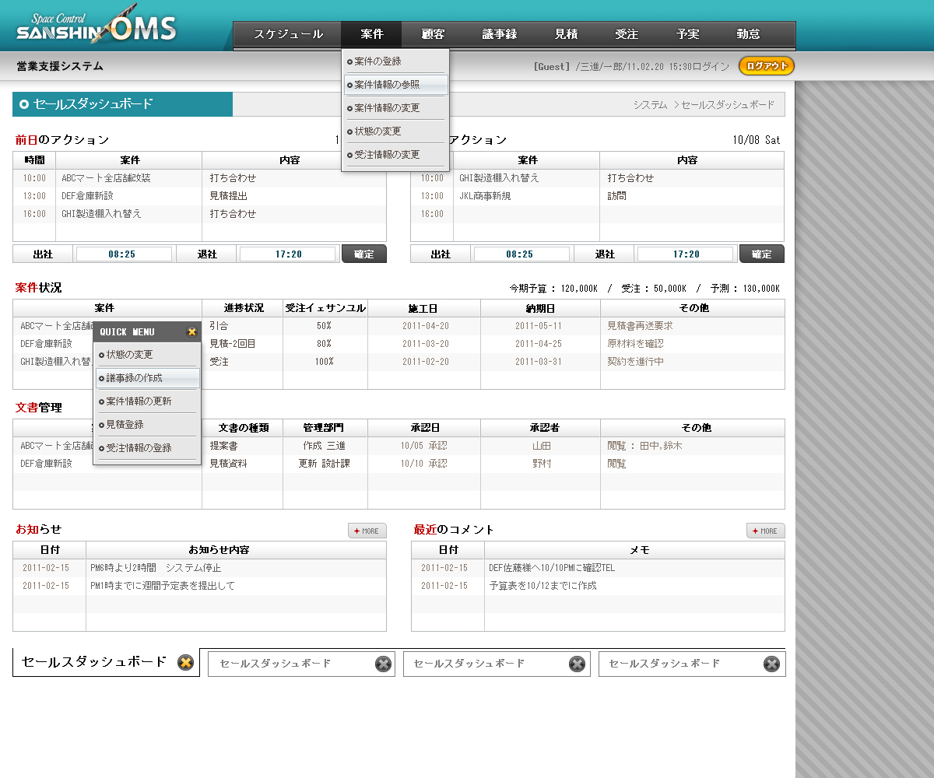Expand the 顧客 menu in the navigation bar
This screenshot has width=934, height=778.
coord(433,34)
